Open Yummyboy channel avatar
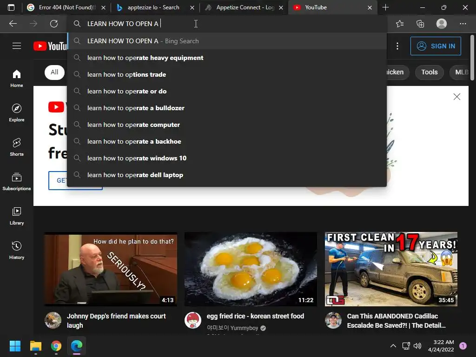The image size is (476, 357). pos(193,320)
